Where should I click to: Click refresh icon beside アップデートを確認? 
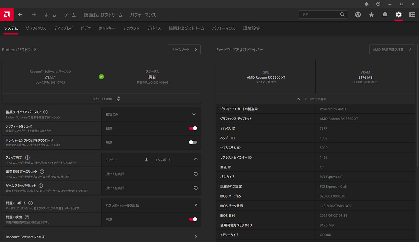pyautogui.click(x=118, y=99)
